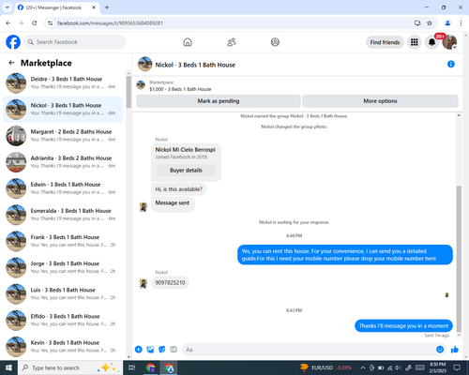469x375 pixels.
Task: Open the tab search dropdown arrow
Action: click(x=8, y=7)
